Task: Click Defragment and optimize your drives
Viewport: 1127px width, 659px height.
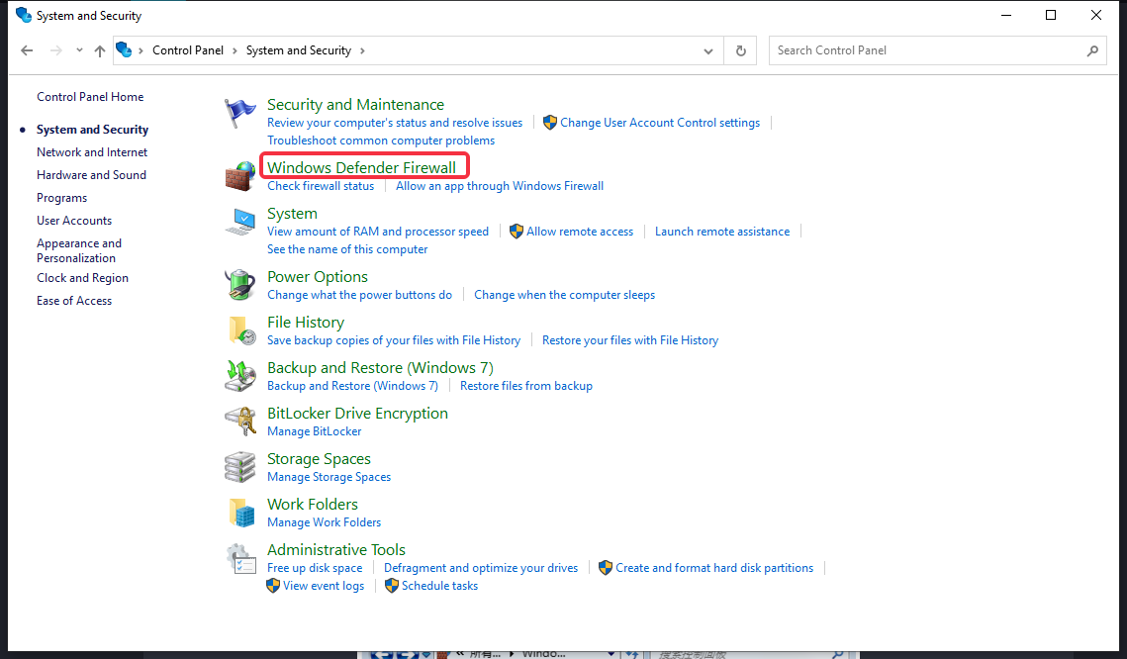Action: [481, 568]
